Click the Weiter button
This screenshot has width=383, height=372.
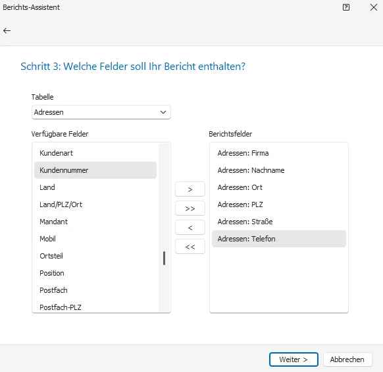pos(294,359)
